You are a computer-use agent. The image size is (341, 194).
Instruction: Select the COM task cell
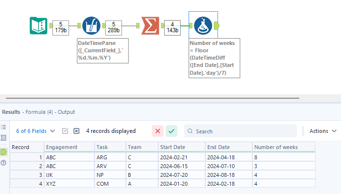[x=110, y=184]
